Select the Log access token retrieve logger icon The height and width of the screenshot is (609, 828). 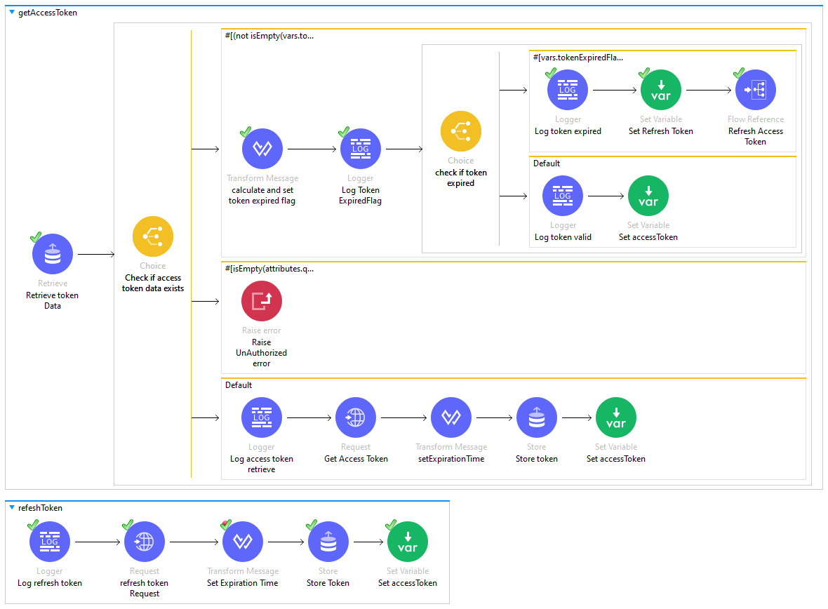[x=262, y=417]
